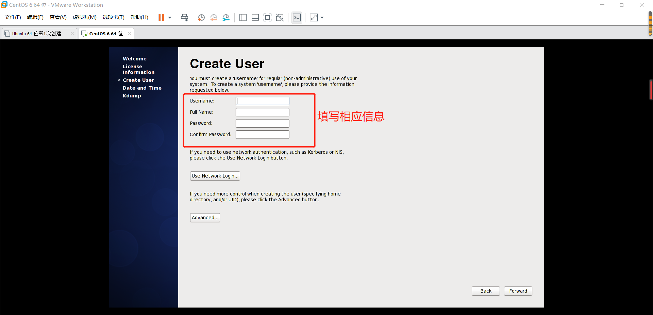Screen dimensions: 653x315
Task: Click the Use Network Login button
Action: coord(215,176)
